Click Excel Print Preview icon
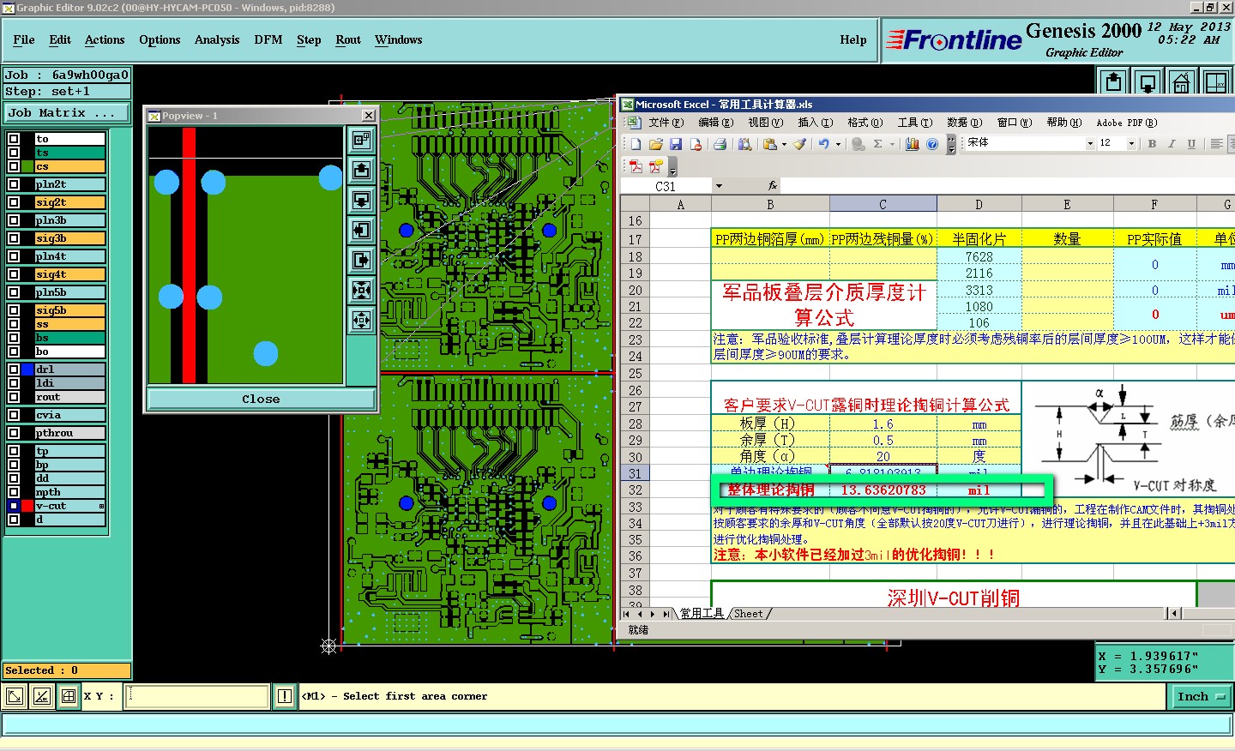Image resolution: width=1235 pixels, height=751 pixels. click(744, 144)
